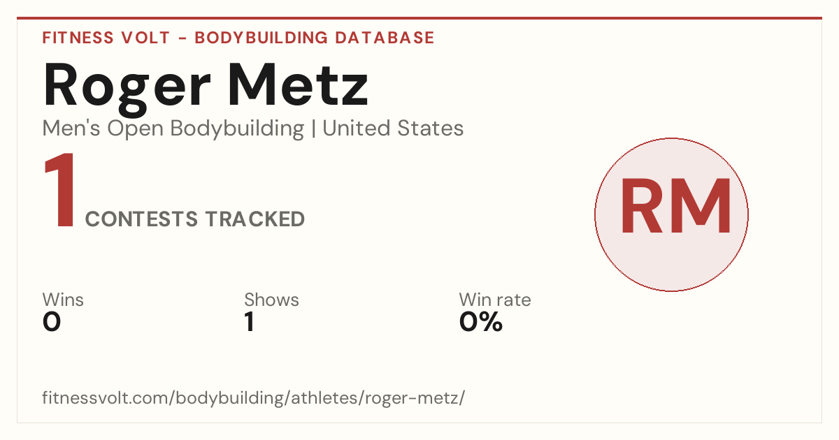Image resolution: width=839 pixels, height=440 pixels.
Task: Click the word Tracked beside the number
Action: pyautogui.click(x=254, y=219)
